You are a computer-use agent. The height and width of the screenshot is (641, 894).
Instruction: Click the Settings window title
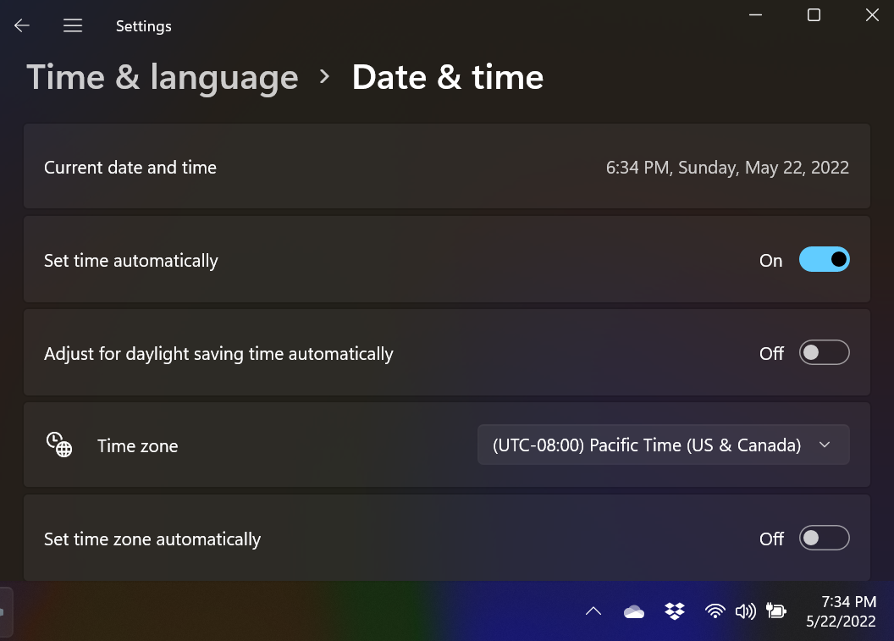[x=144, y=26]
